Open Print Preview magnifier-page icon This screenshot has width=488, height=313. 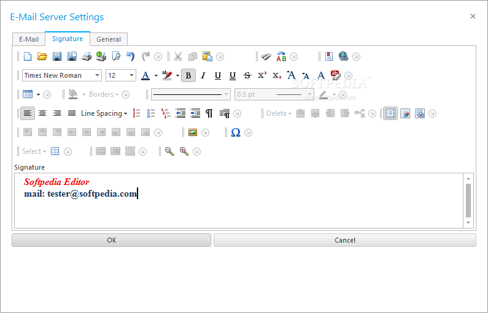(x=116, y=56)
